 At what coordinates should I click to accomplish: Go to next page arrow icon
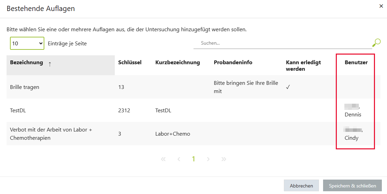[208, 159]
